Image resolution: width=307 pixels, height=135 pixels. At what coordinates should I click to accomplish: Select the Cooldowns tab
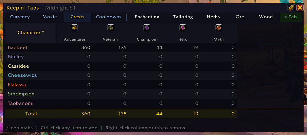(109, 17)
